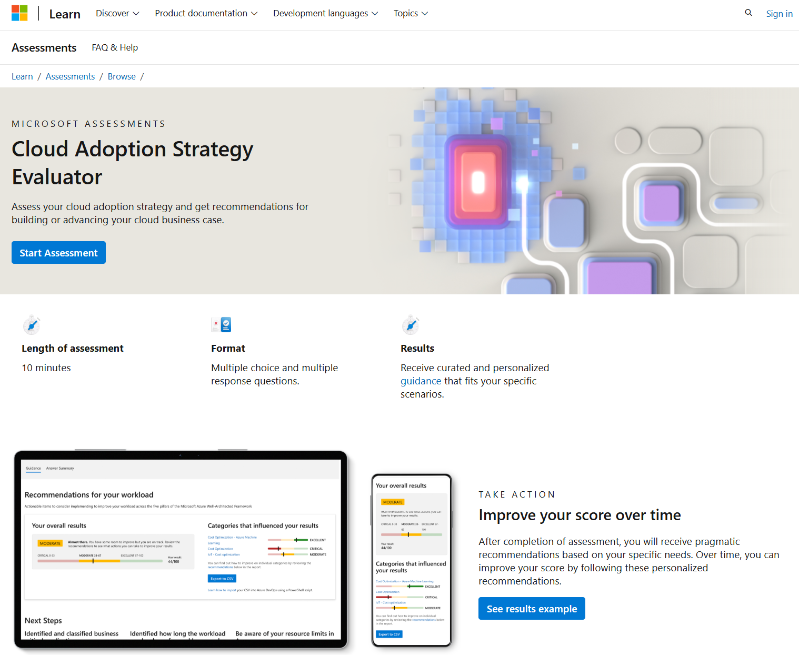Open FAQ & Help
Image resolution: width=799 pixels, height=655 pixels.
[x=114, y=47]
